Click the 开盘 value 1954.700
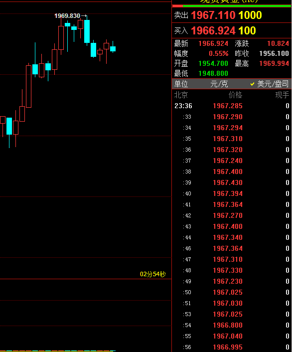 coord(213,63)
